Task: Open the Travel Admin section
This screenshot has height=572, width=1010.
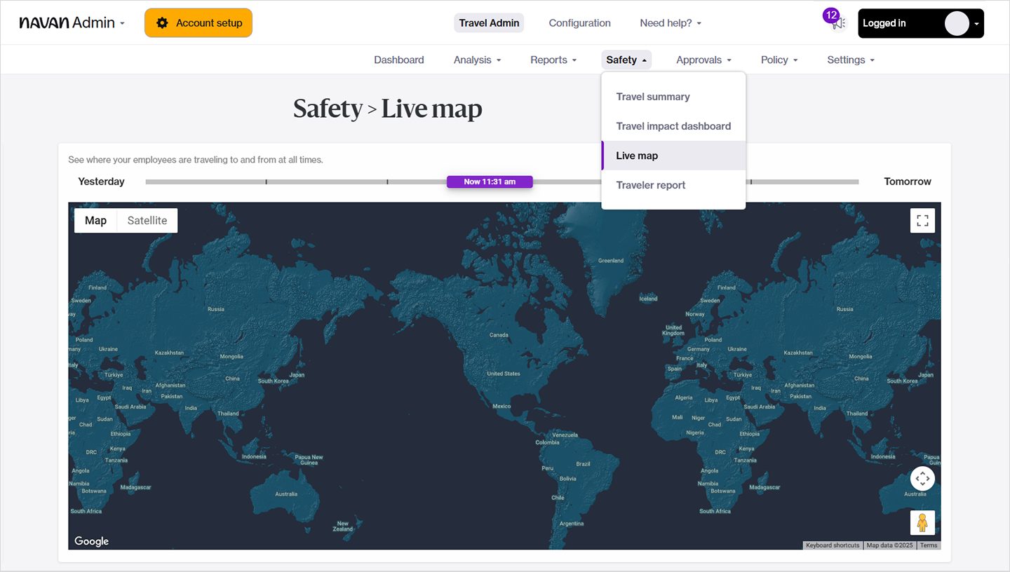Action: point(489,23)
